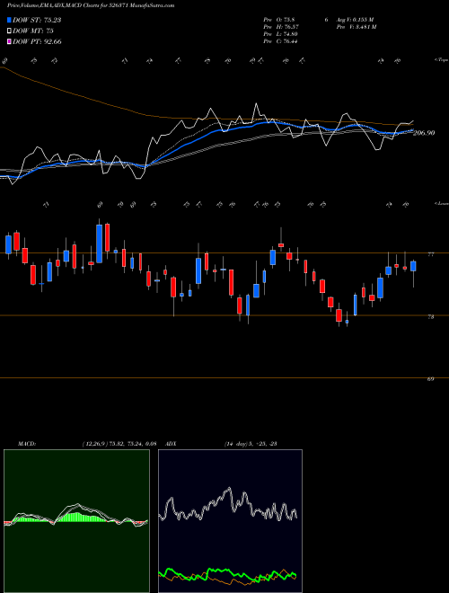The height and width of the screenshot is (593, 449).
Task: Click the 73 price level label
Action: pos(430,317)
